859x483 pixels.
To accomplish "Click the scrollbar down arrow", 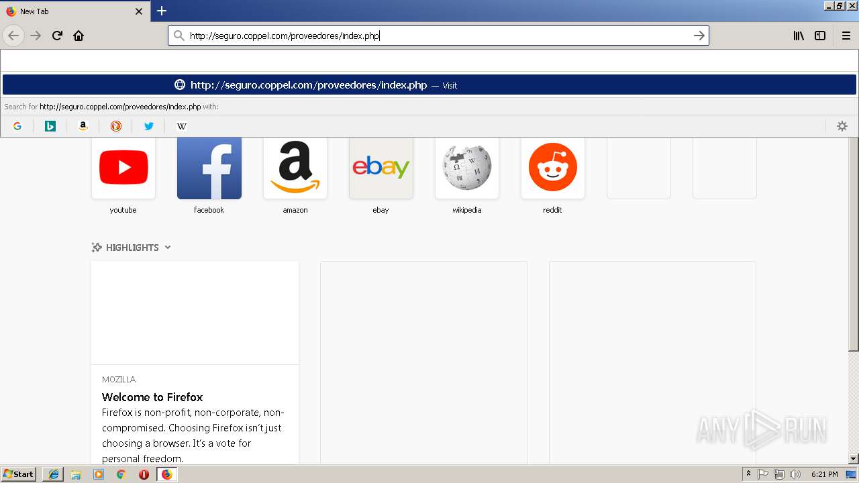I will (854, 459).
